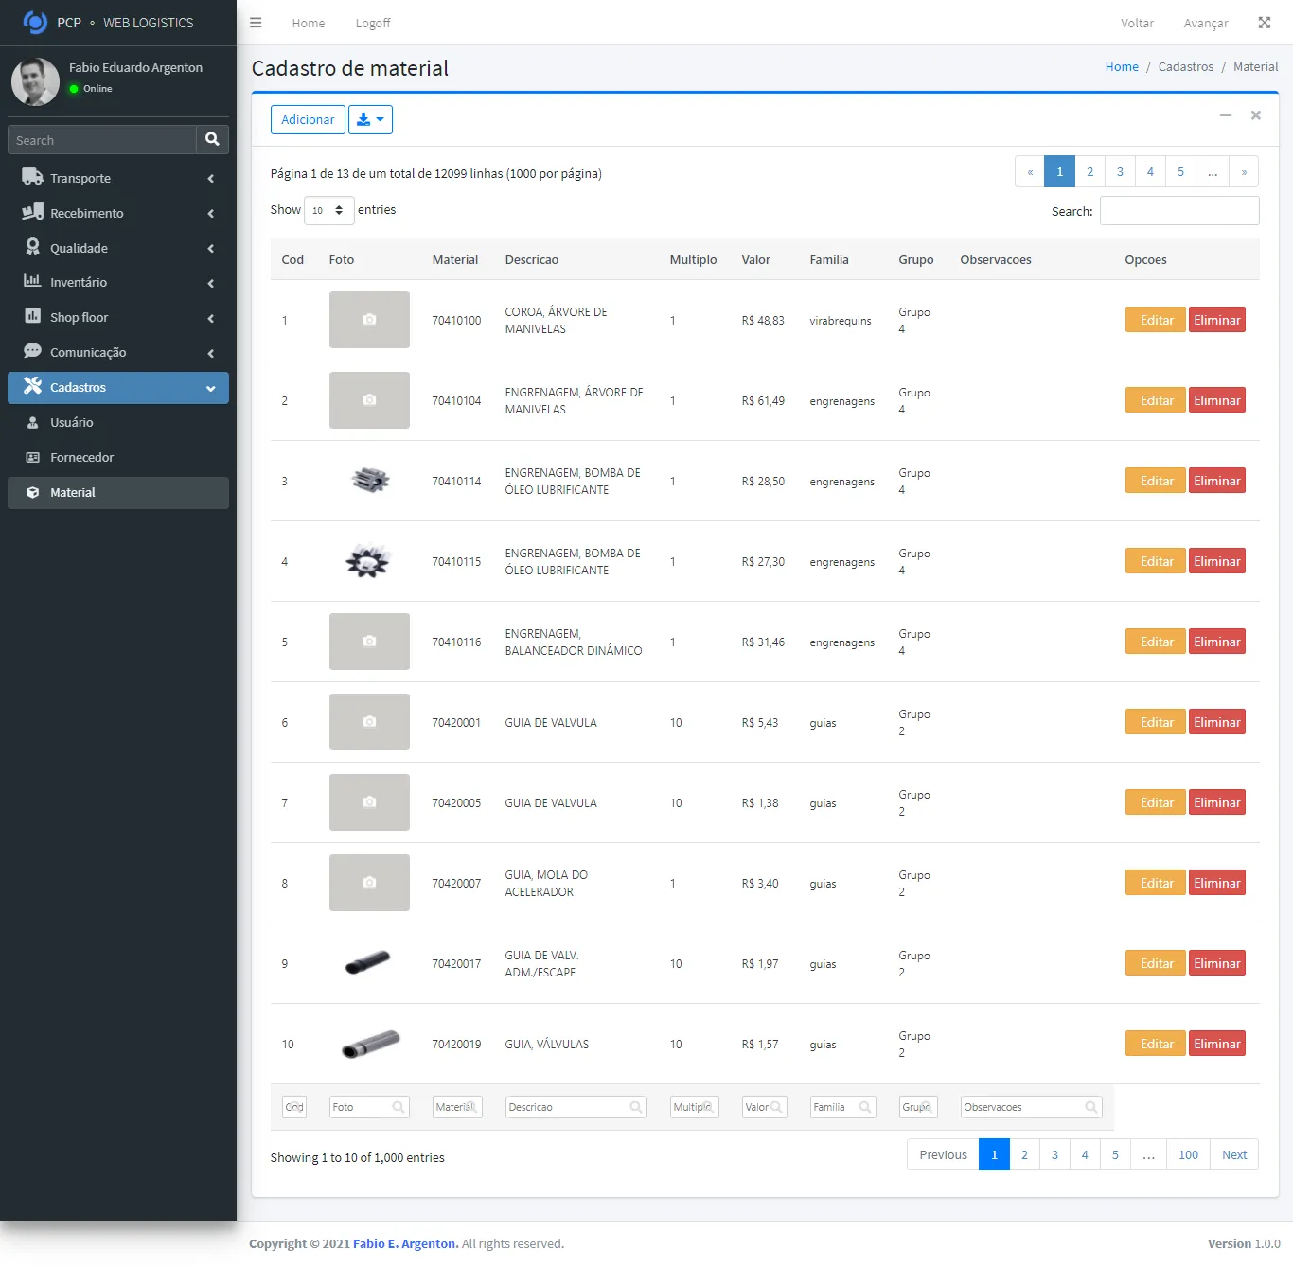The image size is (1293, 1266).
Task: Click the gear photo thumbnail of 70410115
Action: click(x=368, y=562)
